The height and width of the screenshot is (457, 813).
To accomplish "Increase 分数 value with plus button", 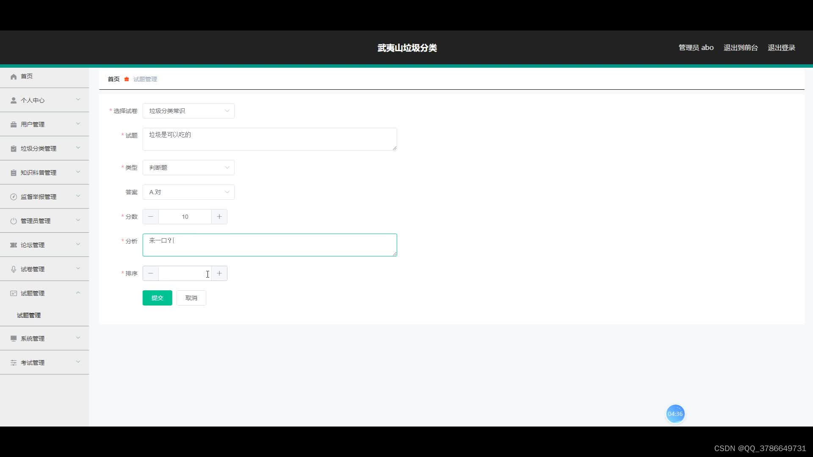I will 219,217.
